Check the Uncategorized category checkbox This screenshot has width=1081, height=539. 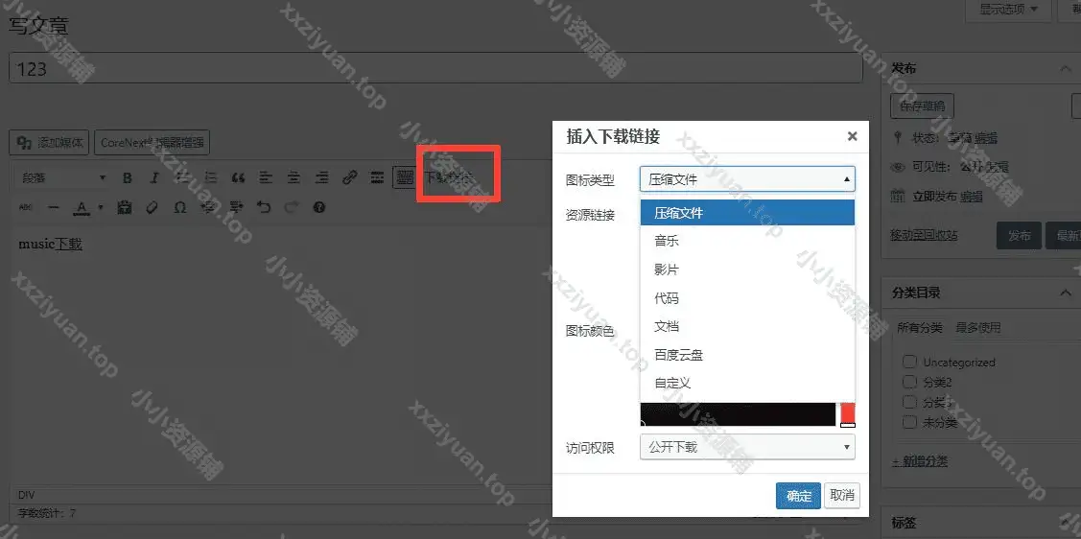909,363
